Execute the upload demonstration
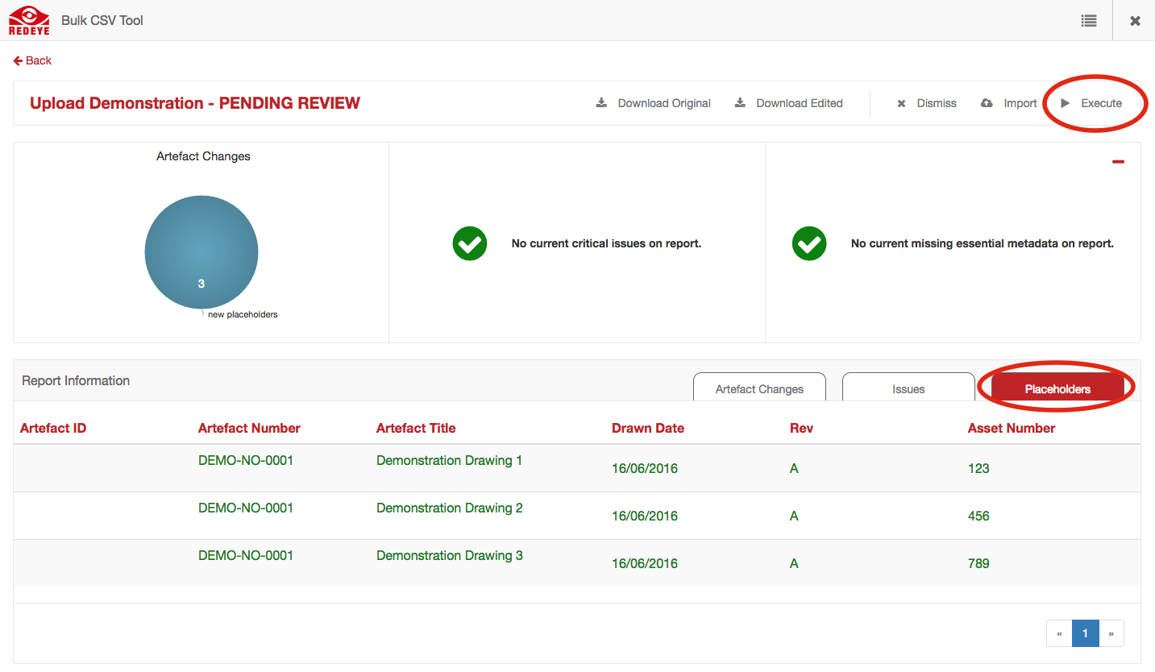1155x672 pixels. click(x=1091, y=103)
